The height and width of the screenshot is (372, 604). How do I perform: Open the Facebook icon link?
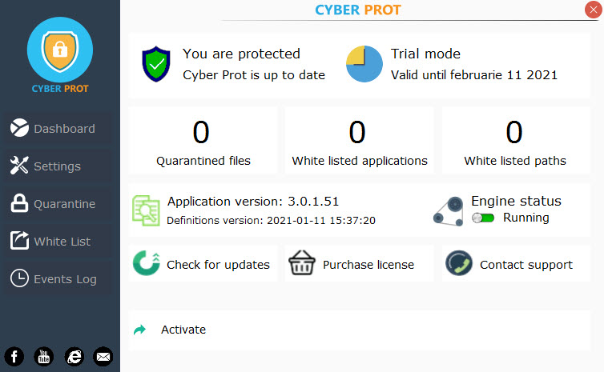(x=14, y=357)
